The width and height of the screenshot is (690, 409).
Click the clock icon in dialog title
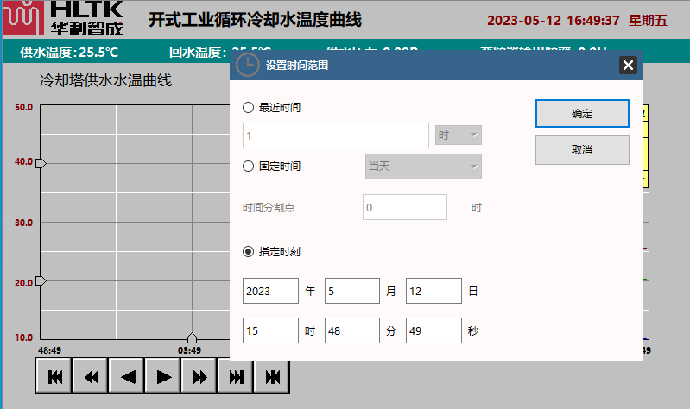point(247,65)
